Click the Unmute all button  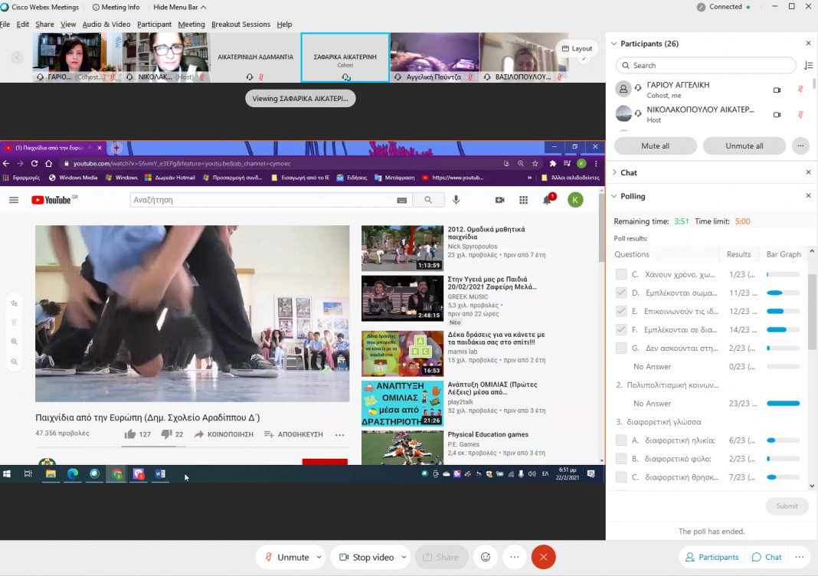pos(744,146)
